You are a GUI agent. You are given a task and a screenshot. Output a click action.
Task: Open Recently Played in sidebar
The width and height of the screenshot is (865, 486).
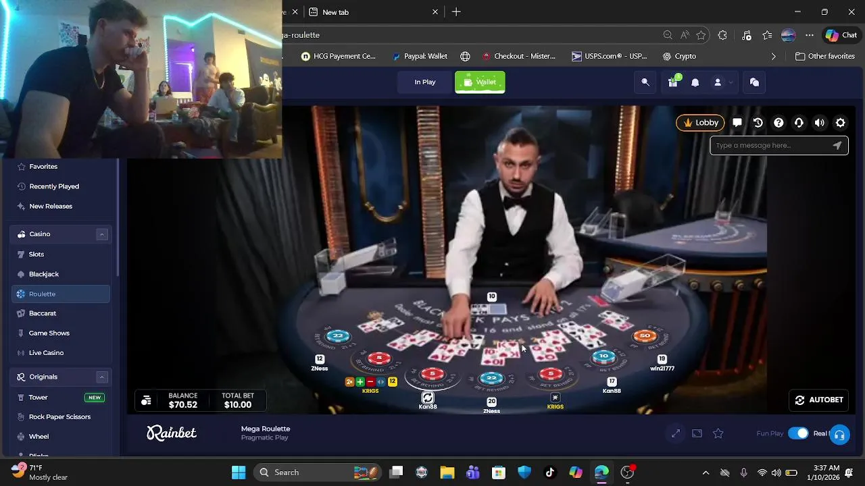pyautogui.click(x=54, y=186)
